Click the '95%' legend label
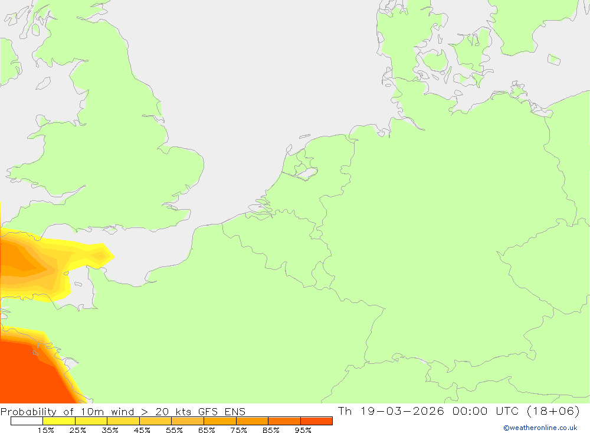 (x=303, y=430)
